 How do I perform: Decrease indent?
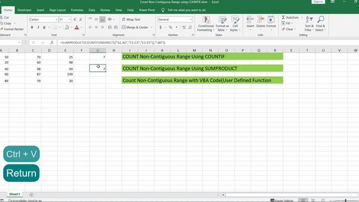pyautogui.click(x=110, y=27)
